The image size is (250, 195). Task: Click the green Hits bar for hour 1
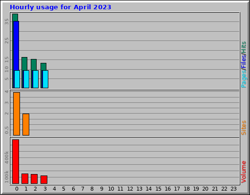coord(24,64)
